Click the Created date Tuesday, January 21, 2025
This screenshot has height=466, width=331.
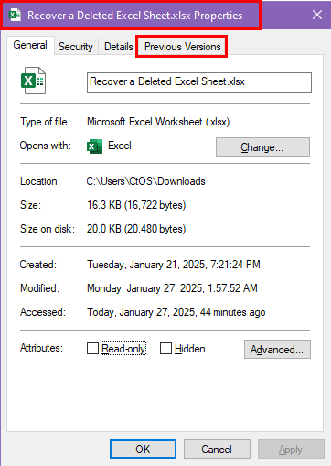174,265
